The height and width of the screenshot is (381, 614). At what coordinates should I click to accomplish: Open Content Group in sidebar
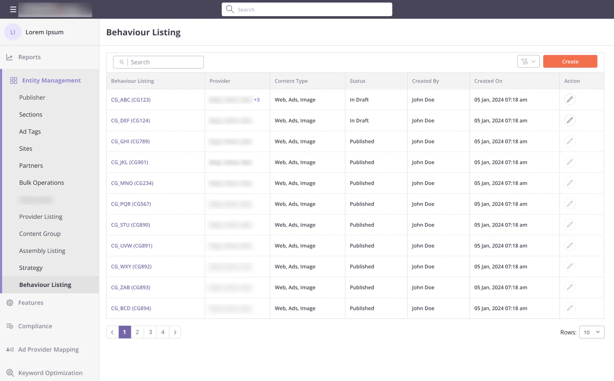[40, 234]
